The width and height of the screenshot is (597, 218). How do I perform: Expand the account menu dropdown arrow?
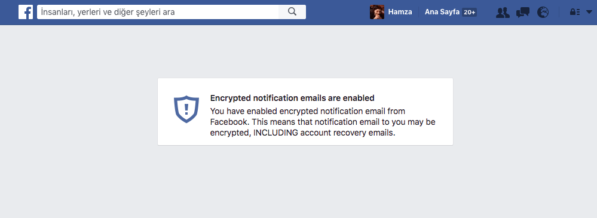(x=589, y=12)
